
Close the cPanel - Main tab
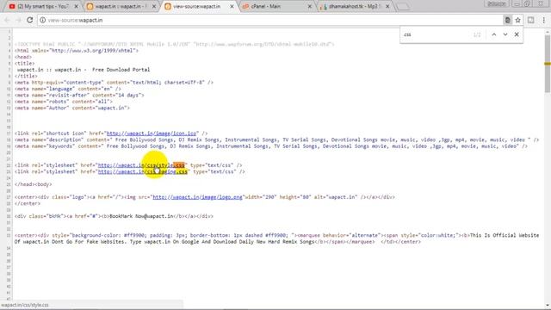(310, 6)
